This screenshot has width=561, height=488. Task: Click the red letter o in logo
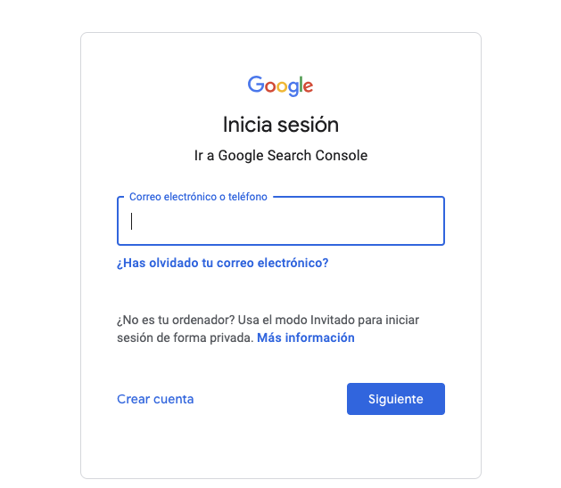(270, 86)
